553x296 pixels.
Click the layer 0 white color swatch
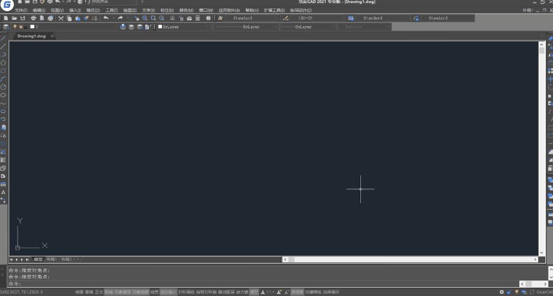point(33,27)
